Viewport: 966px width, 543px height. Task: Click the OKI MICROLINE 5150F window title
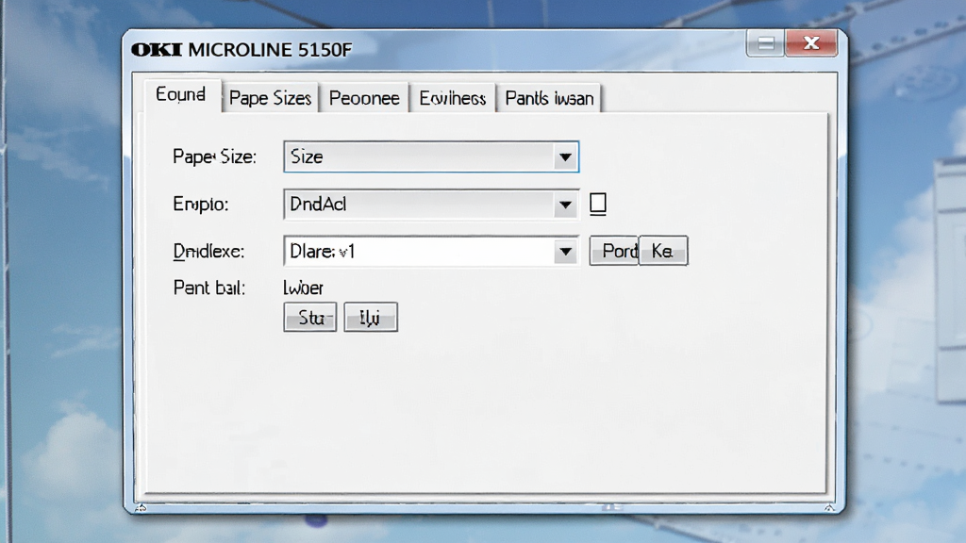241,50
